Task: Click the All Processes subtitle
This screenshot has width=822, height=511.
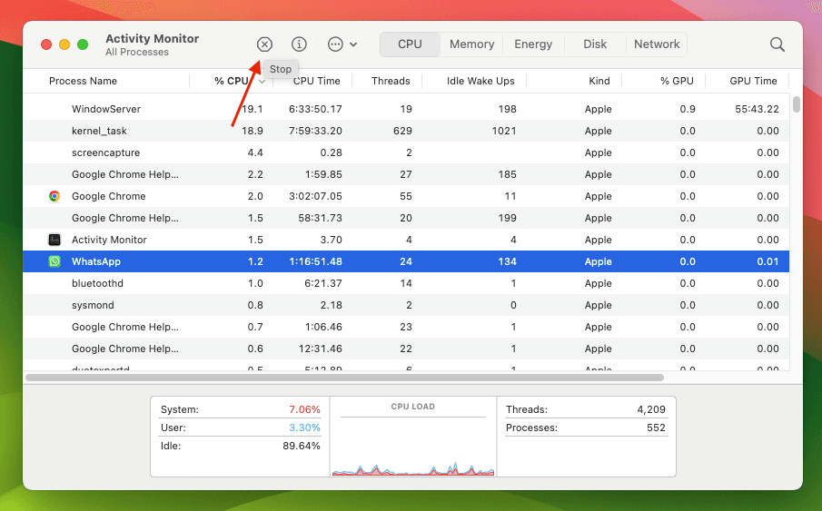Action: (137, 52)
